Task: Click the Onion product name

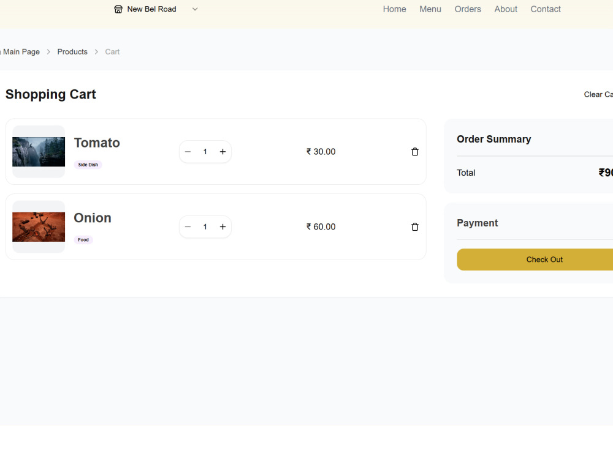Action: tap(93, 218)
